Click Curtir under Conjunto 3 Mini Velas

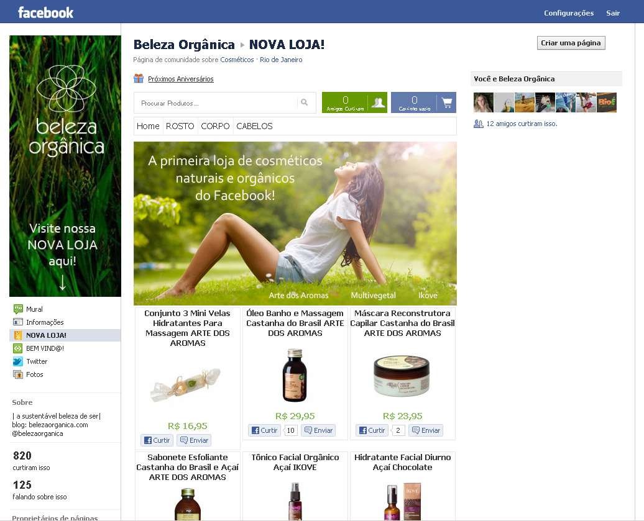157,440
